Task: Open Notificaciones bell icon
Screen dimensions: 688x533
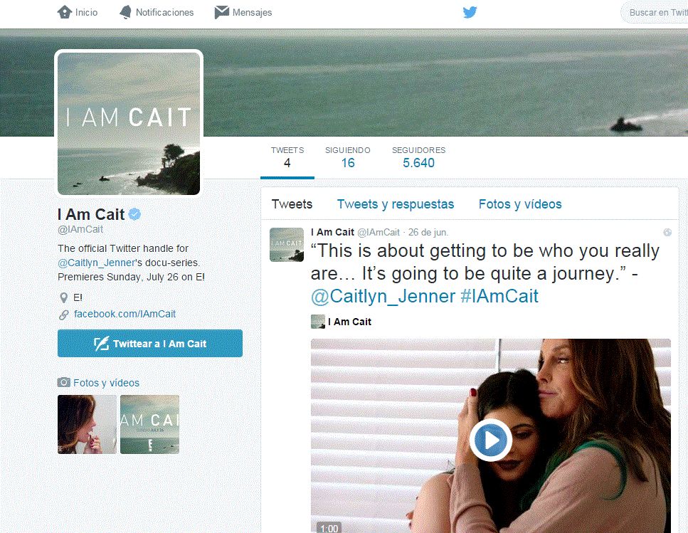Action: 125,12
